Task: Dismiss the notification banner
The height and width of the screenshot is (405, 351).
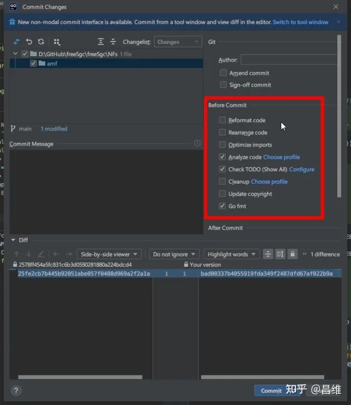Action: pos(339,22)
